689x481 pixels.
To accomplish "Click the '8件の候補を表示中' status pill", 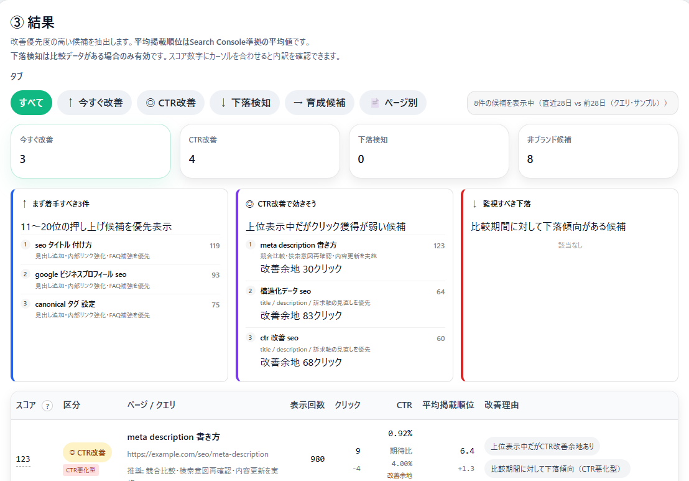I will pos(573,103).
